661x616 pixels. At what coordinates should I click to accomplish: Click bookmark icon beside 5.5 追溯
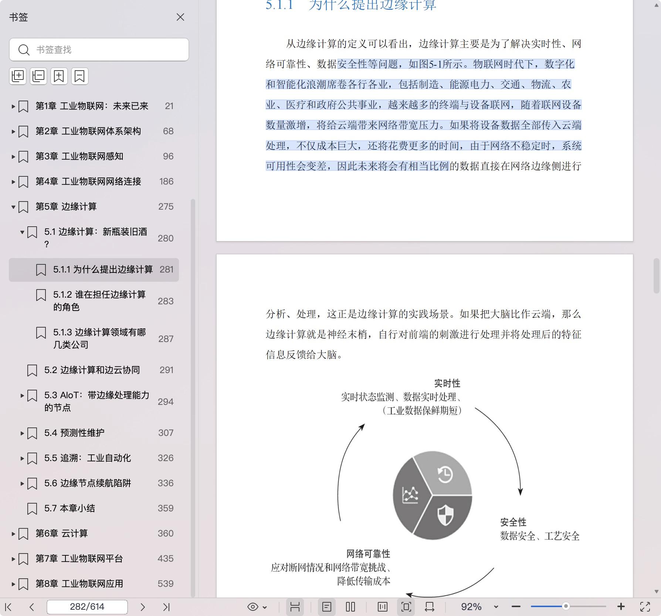32,458
